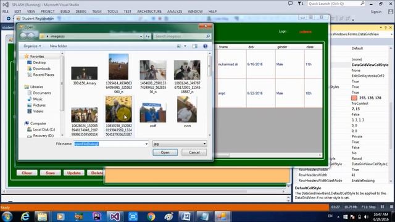Image resolution: width=395 pixels, height=222 pixels.
Task: Click the Login link in Student Registration window
Action: point(283,31)
